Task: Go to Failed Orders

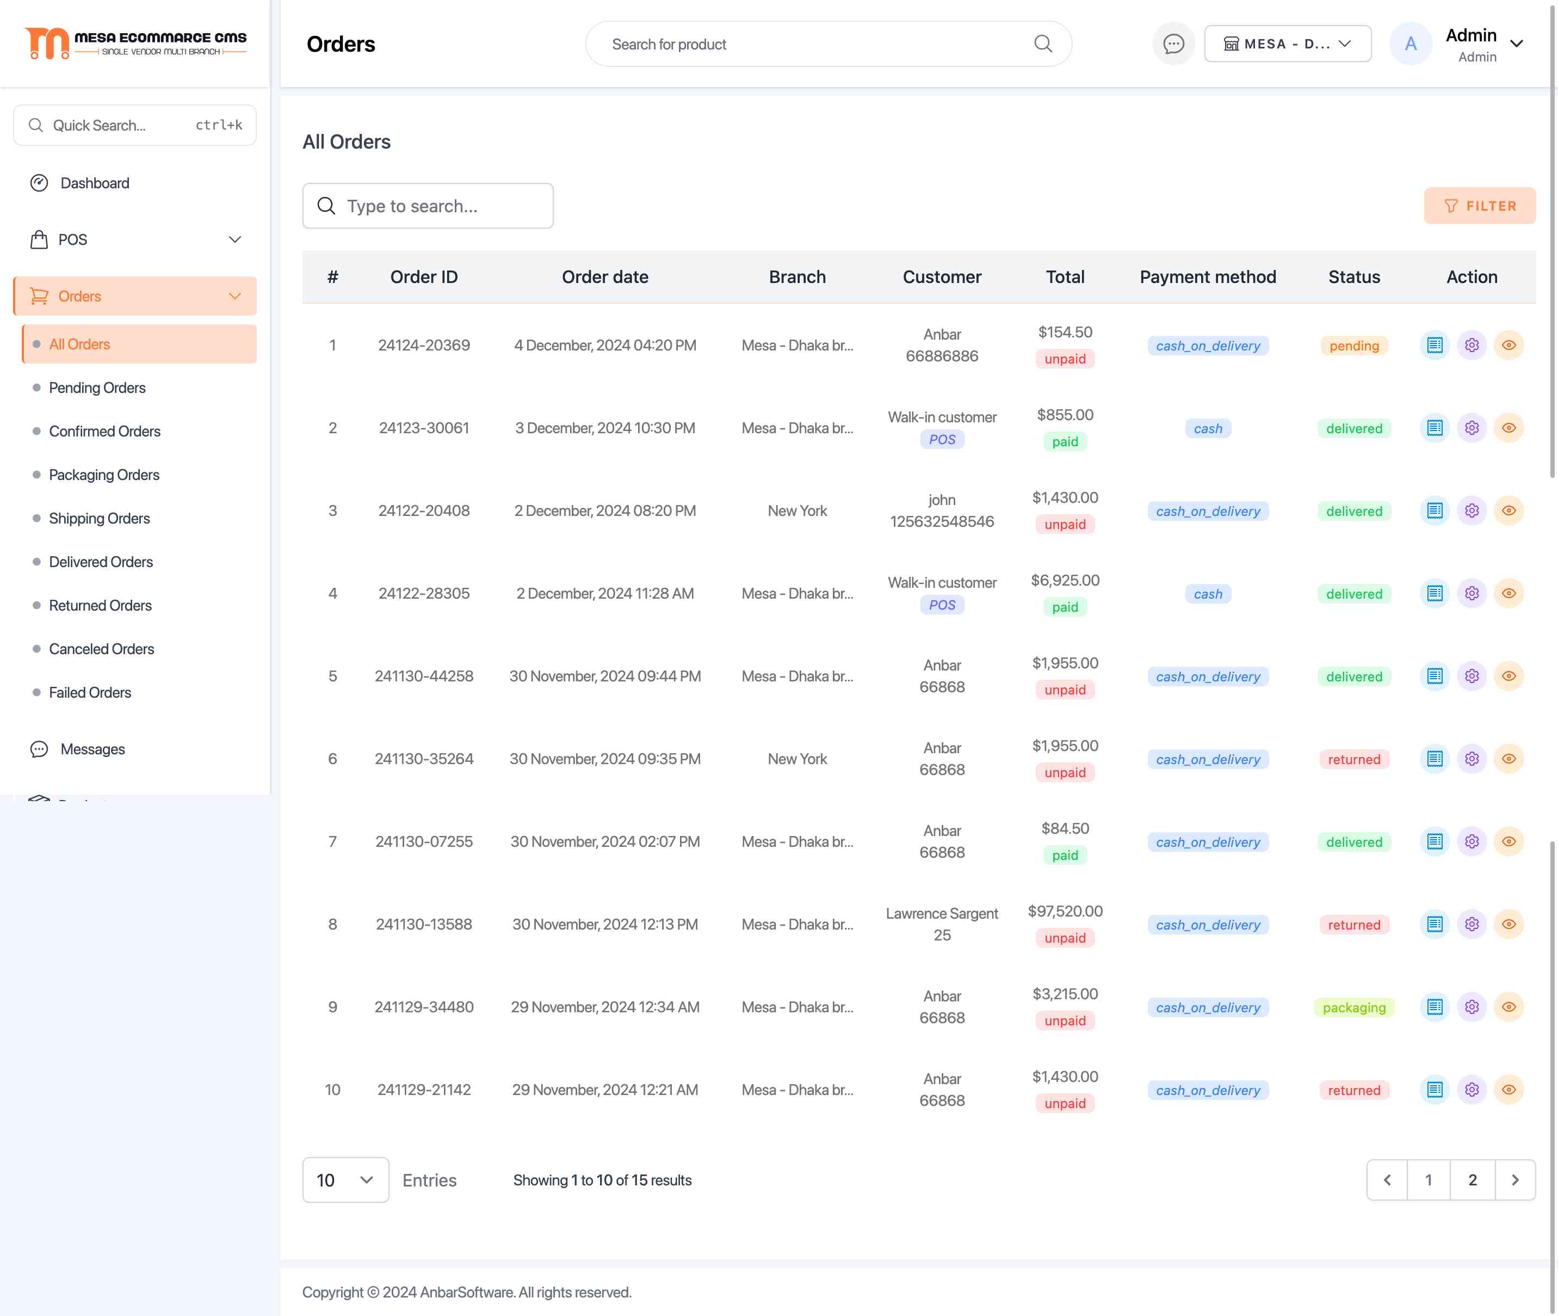Action: pos(90,692)
